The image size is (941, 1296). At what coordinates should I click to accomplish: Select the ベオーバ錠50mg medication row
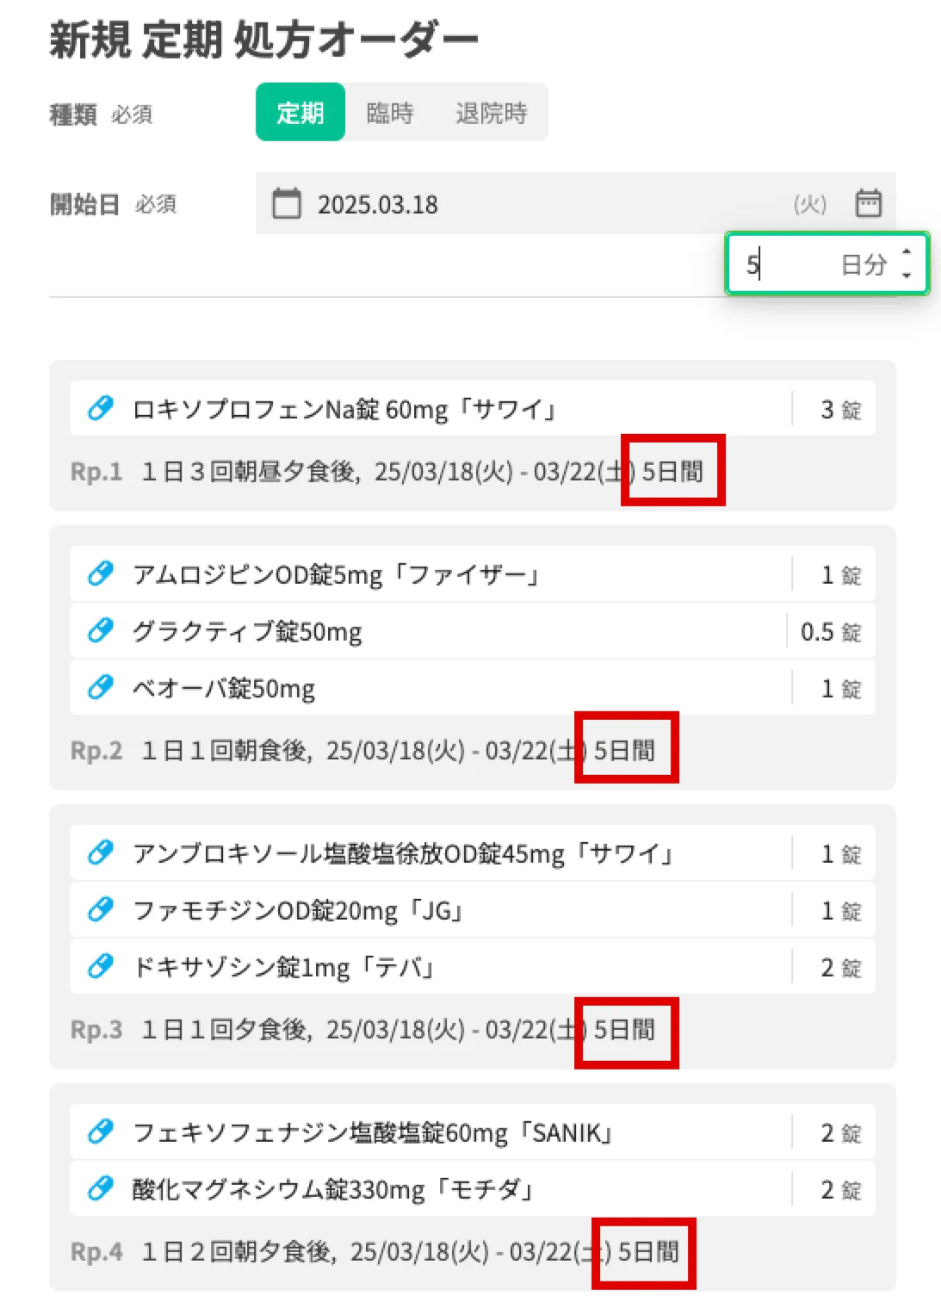coord(430,688)
